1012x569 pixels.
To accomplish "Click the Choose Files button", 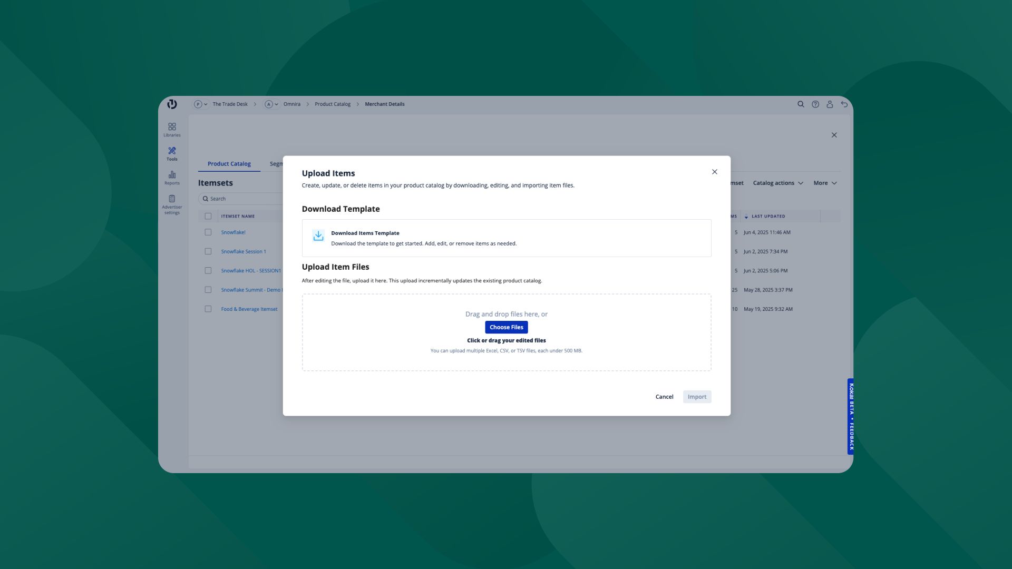I will 506,327.
